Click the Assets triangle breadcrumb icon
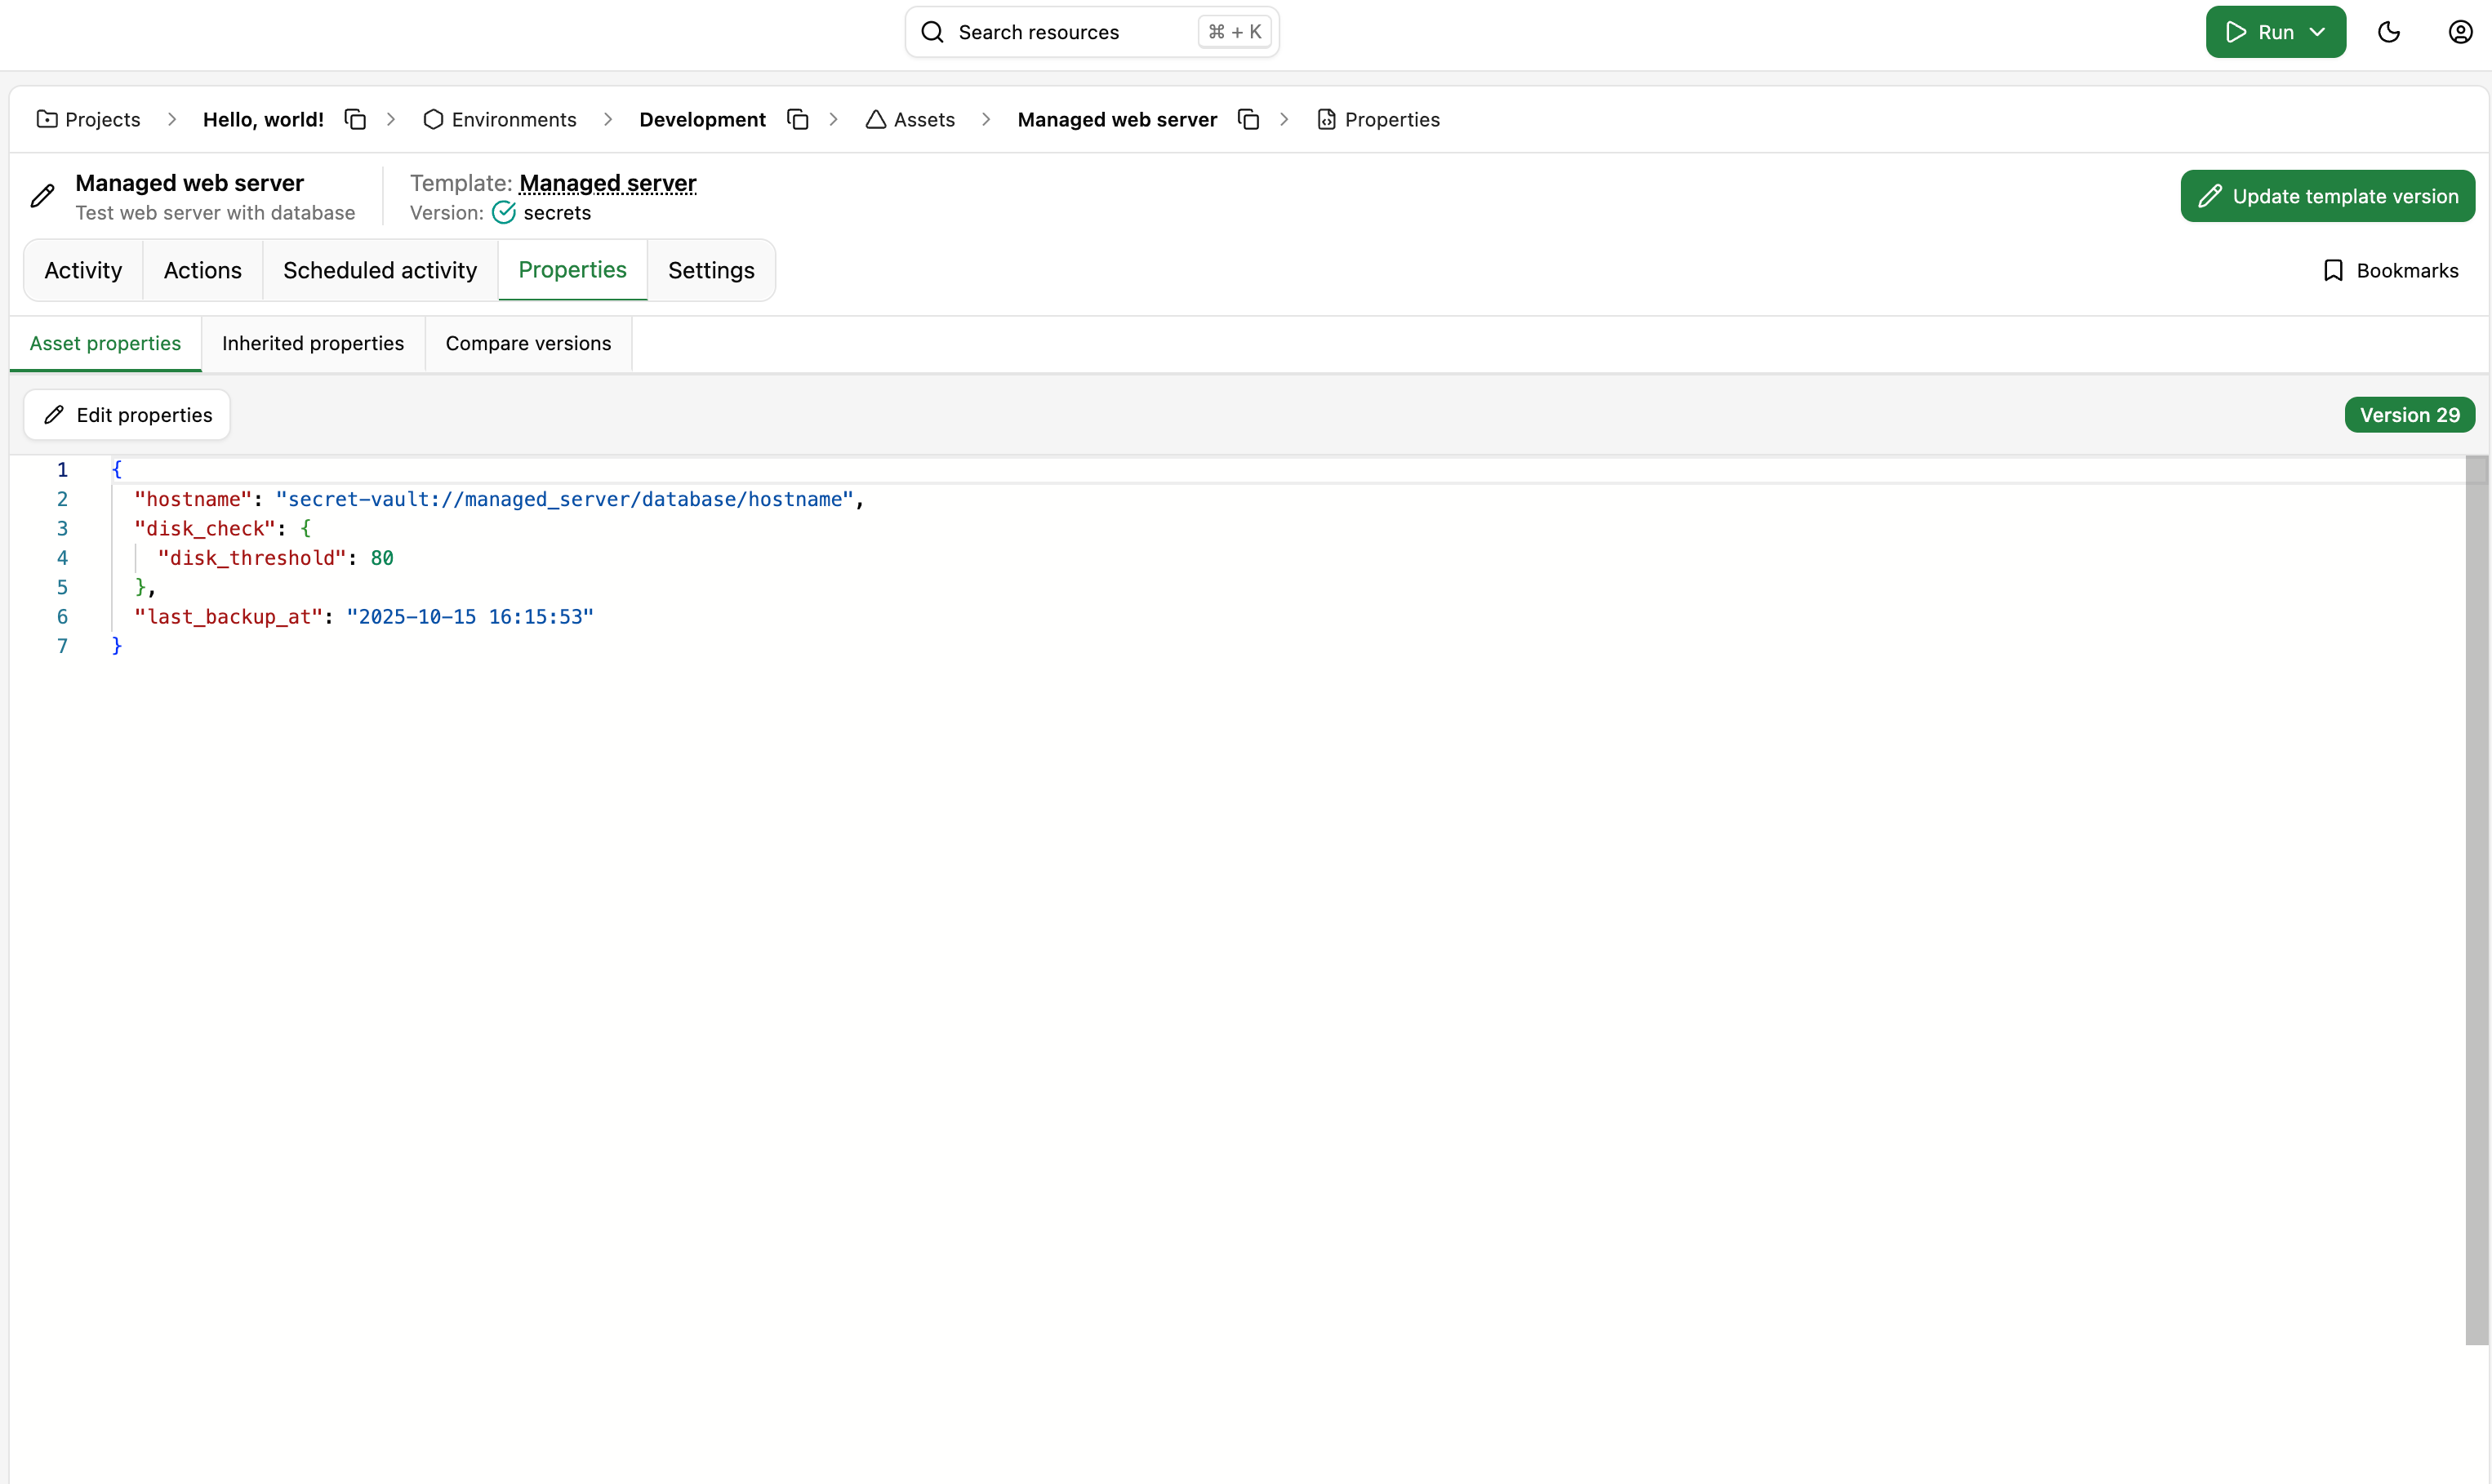Viewport: 2492px width, 1484px height. tap(876, 120)
